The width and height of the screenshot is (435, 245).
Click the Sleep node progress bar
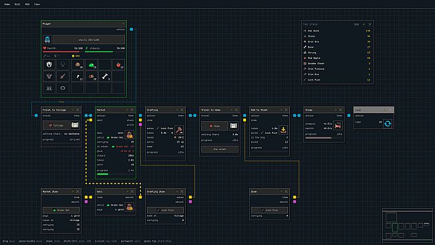pos(324,138)
